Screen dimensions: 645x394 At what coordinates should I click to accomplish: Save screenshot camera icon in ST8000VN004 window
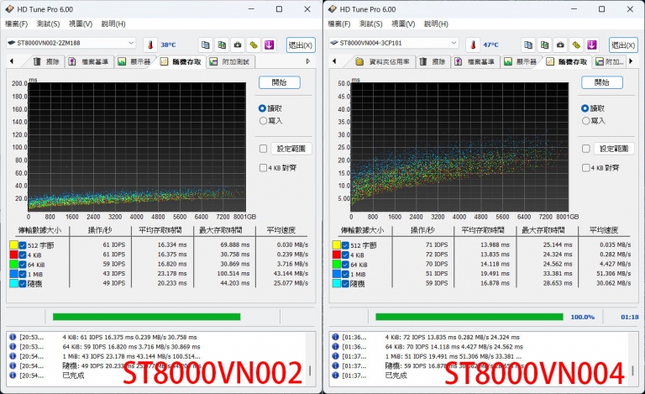[x=560, y=45]
